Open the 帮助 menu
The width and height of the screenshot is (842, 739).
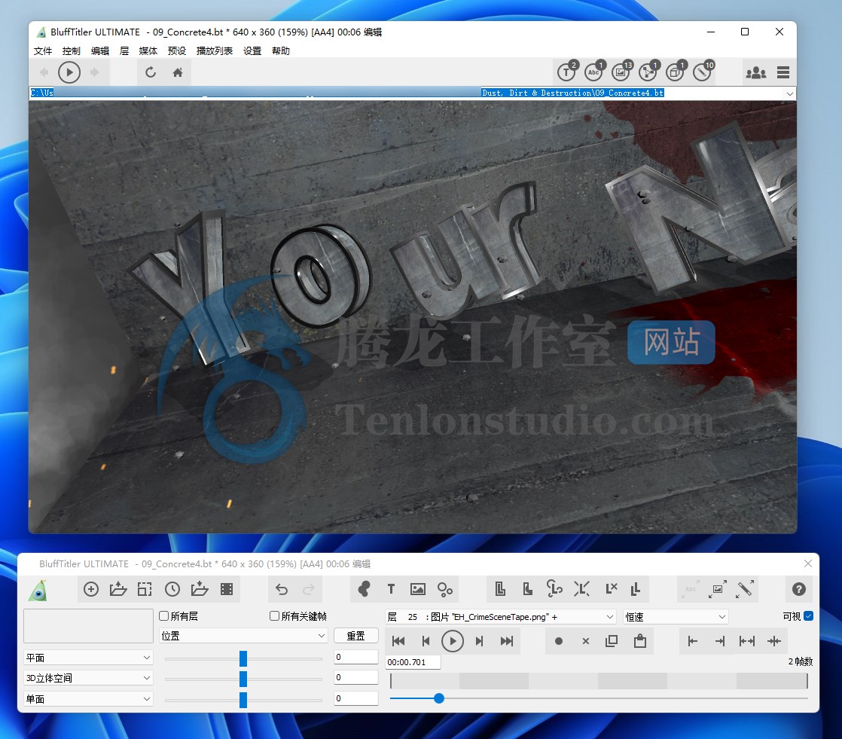point(281,51)
